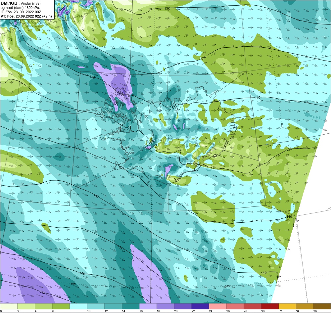The height and width of the screenshot is (313, 331).
Task: Click the 'VT: Fös. 23.09.2022 02Z (+2 h)' line
Action: (x=26, y=16)
